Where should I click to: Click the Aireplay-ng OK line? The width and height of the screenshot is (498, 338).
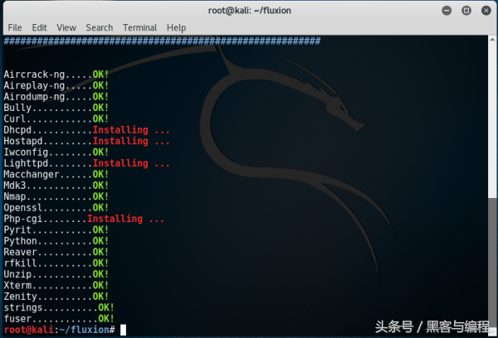(x=56, y=85)
